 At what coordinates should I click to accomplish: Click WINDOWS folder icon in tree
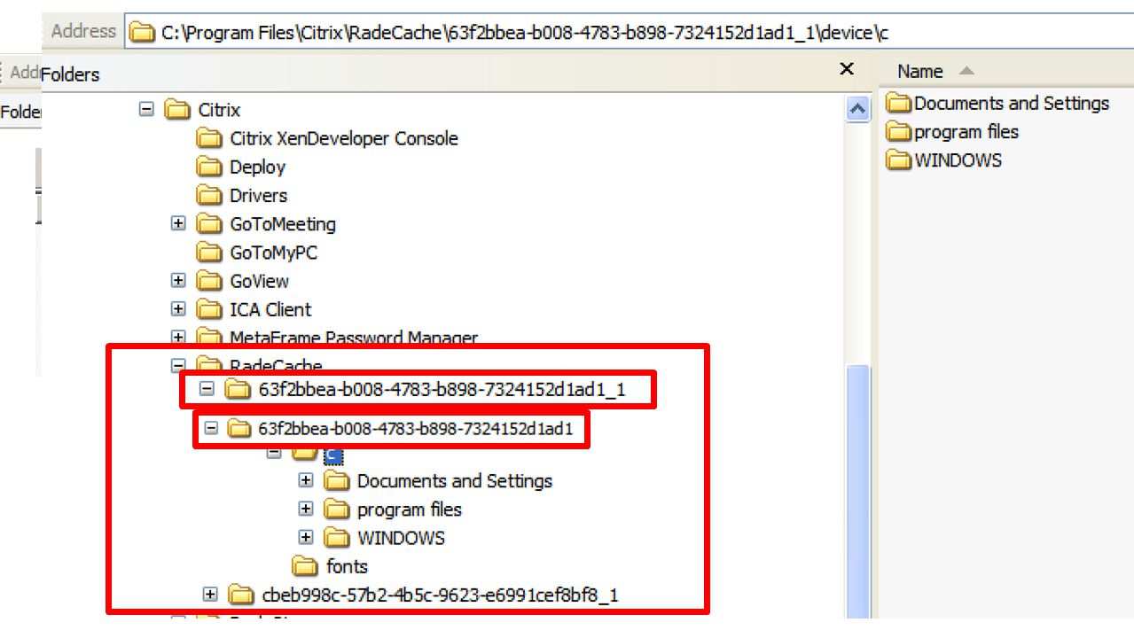point(337,538)
